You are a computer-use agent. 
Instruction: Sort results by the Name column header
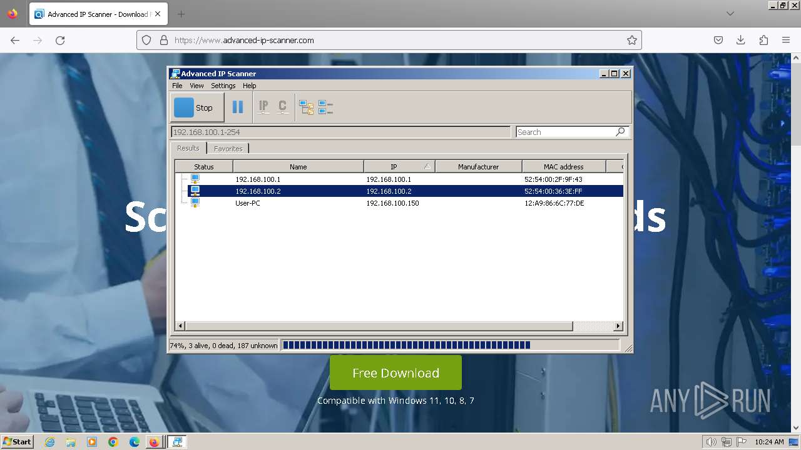tap(298, 167)
